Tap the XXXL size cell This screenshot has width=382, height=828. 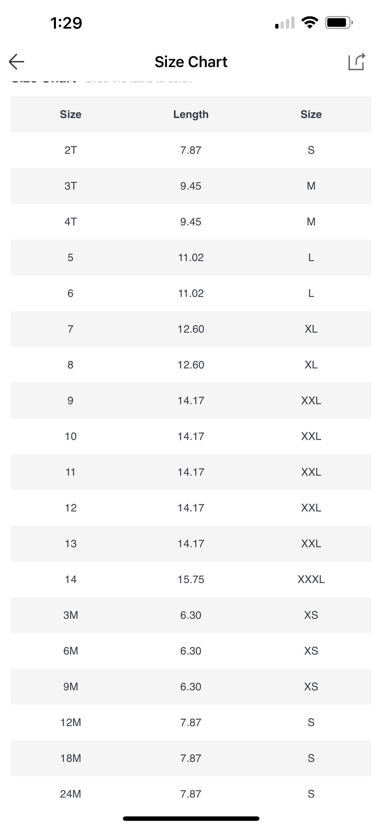click(311, 579)
